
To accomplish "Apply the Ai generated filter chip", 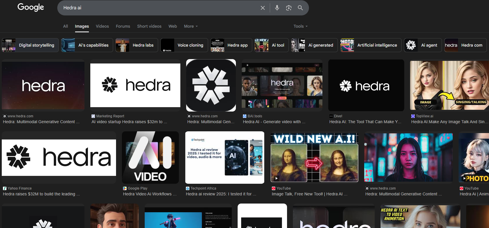I will coord(315,45).
